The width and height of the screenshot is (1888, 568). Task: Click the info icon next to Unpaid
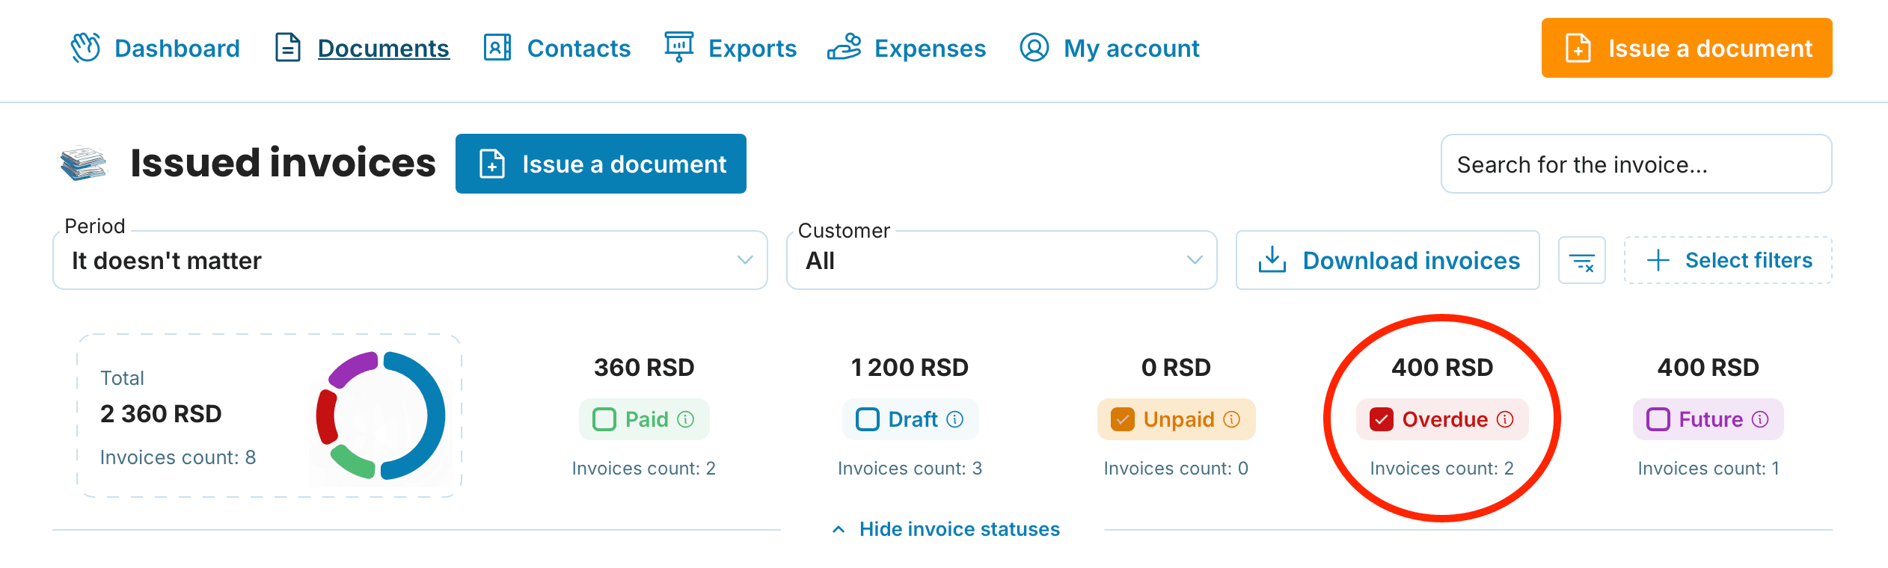pos(1232,419)
